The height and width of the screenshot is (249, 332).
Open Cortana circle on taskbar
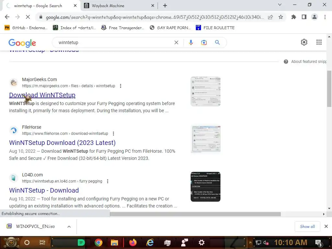tap(27, 243)
